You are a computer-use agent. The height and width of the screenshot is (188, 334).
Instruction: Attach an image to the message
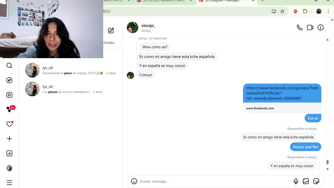306,181
